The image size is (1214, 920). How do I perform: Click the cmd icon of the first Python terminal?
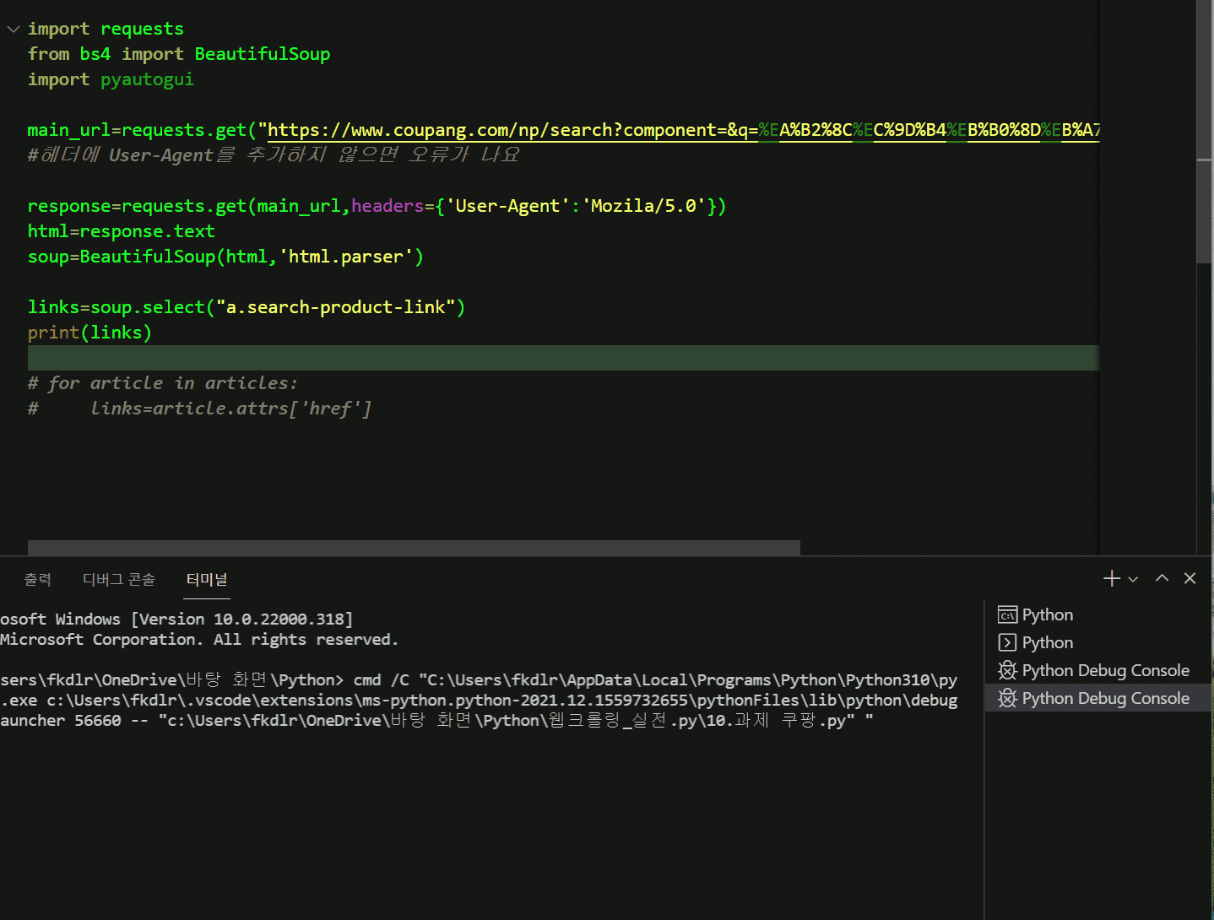coord(1007,615)
